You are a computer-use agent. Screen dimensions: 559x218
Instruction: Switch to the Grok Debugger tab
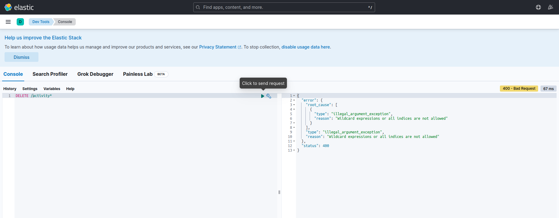(95, 74)
